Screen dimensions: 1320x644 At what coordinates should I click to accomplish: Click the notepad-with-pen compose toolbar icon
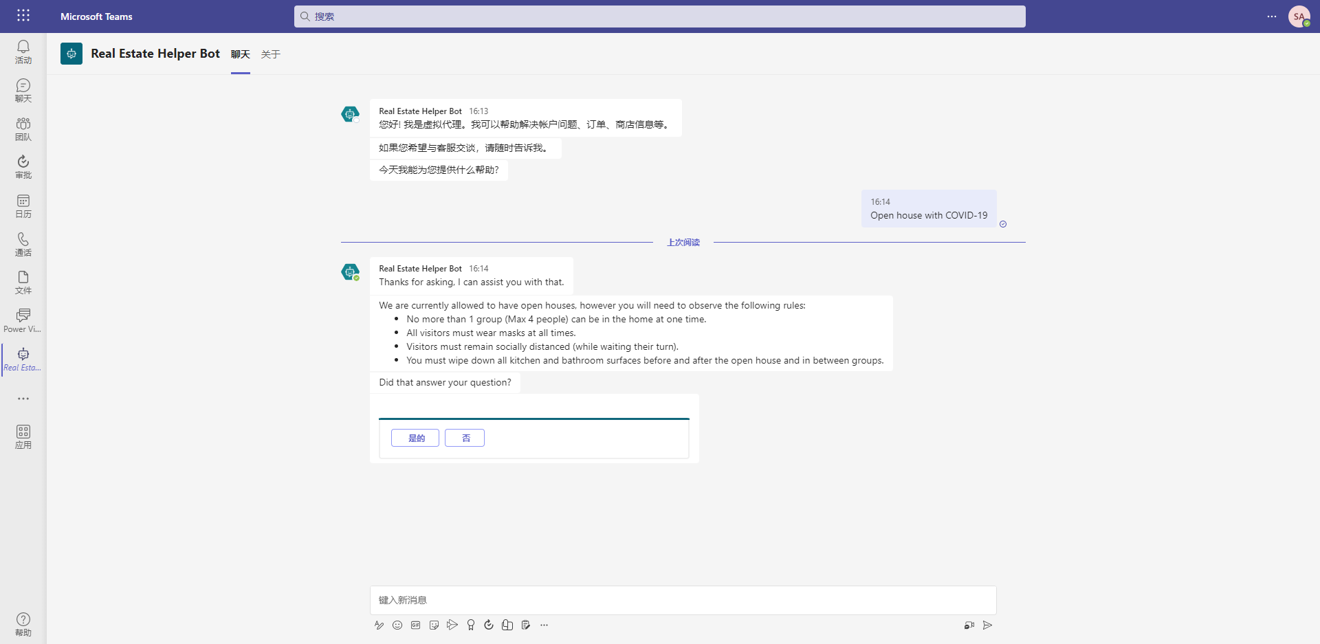[526, 625]
